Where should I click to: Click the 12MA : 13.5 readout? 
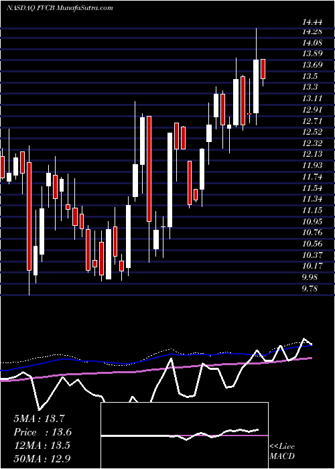tap(42, 446)
